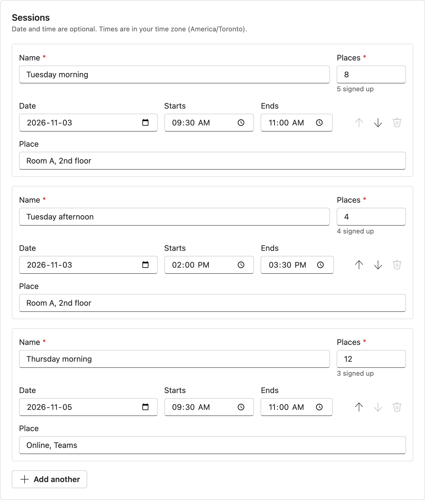Open clock picker for Thursday morning end time

319,407
